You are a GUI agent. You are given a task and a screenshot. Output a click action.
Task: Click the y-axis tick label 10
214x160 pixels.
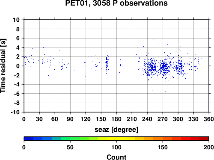tap(16, 20)
